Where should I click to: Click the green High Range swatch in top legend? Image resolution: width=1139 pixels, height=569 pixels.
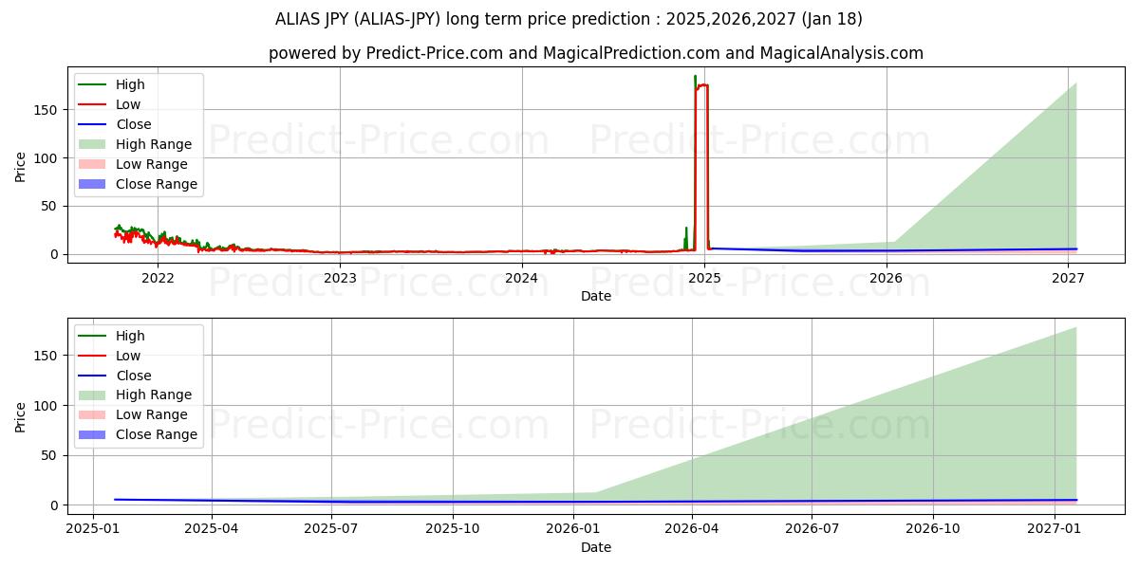click(x=93, y=144)
